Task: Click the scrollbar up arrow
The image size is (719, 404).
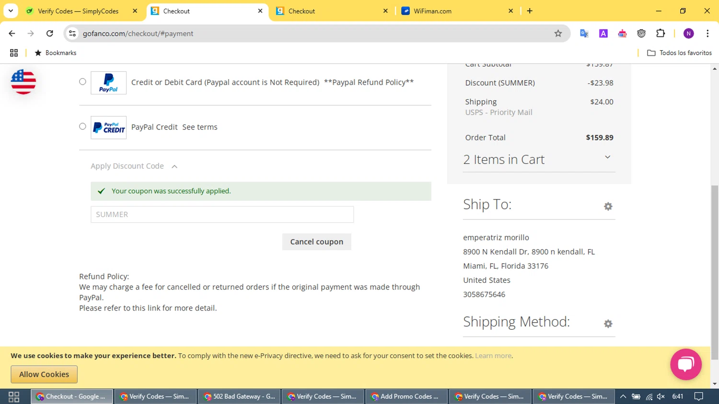Action: click(715, 69)
